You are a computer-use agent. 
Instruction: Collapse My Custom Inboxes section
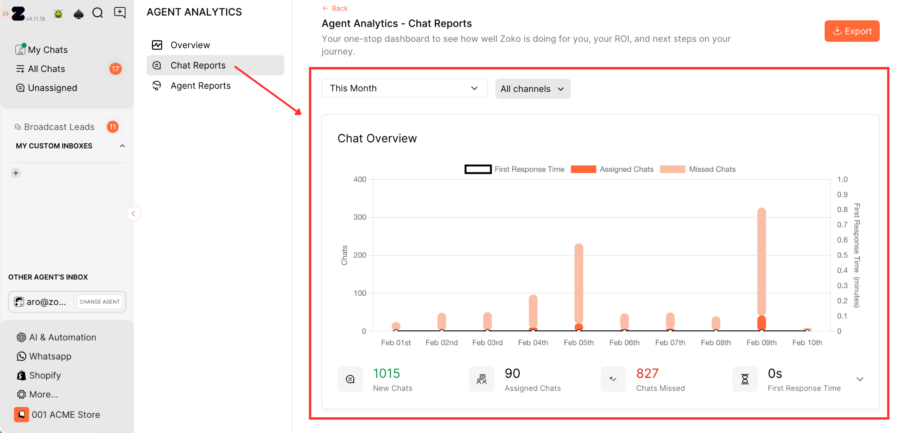122,146
